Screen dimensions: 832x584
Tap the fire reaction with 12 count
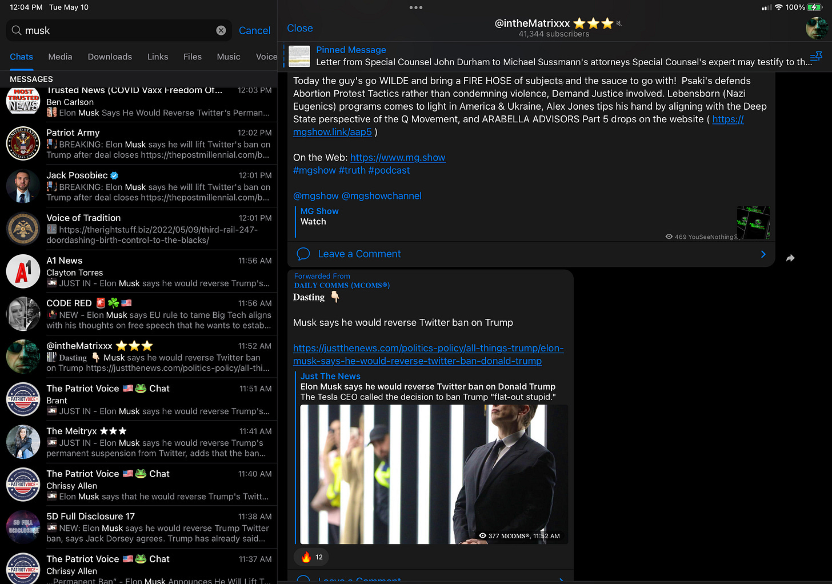pos(312,557)
